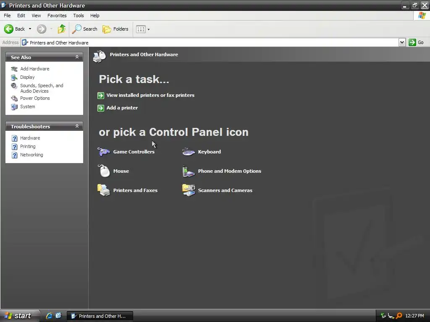430x322 pixels.
Task: Collapse the Troubleshooters panel
Action: pyautogui.click(x=77, y=126)
